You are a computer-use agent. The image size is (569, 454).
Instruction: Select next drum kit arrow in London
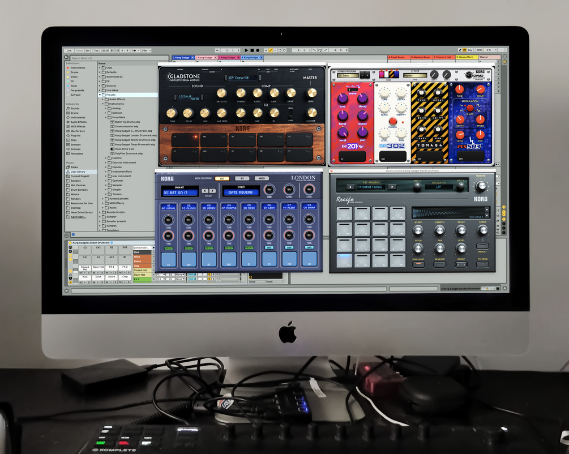pyautogui.click(x=213, y=191)
